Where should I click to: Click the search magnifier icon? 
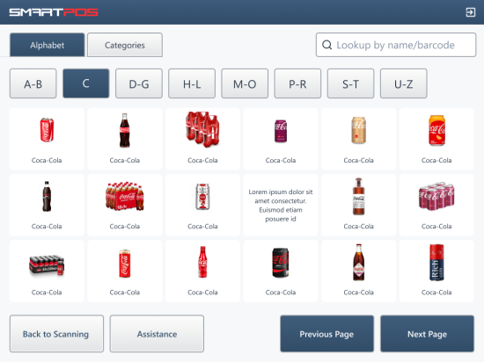tap(326, 45)
